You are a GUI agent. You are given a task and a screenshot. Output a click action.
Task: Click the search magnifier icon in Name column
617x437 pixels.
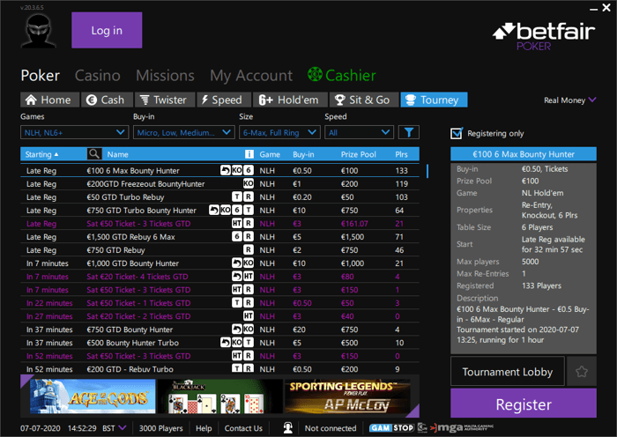(x=94, y=154)
